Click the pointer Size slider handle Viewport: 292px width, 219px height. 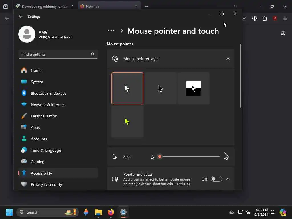click(x=160, y=157)
